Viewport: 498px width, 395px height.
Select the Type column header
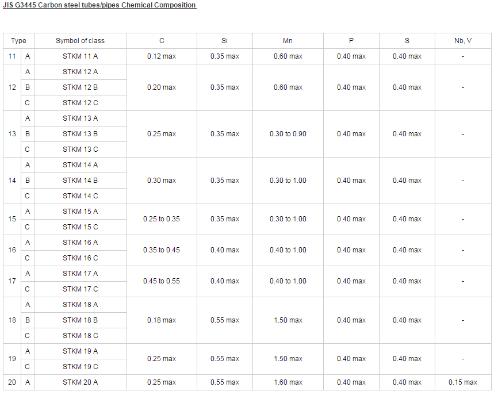(x=18, y=41)
